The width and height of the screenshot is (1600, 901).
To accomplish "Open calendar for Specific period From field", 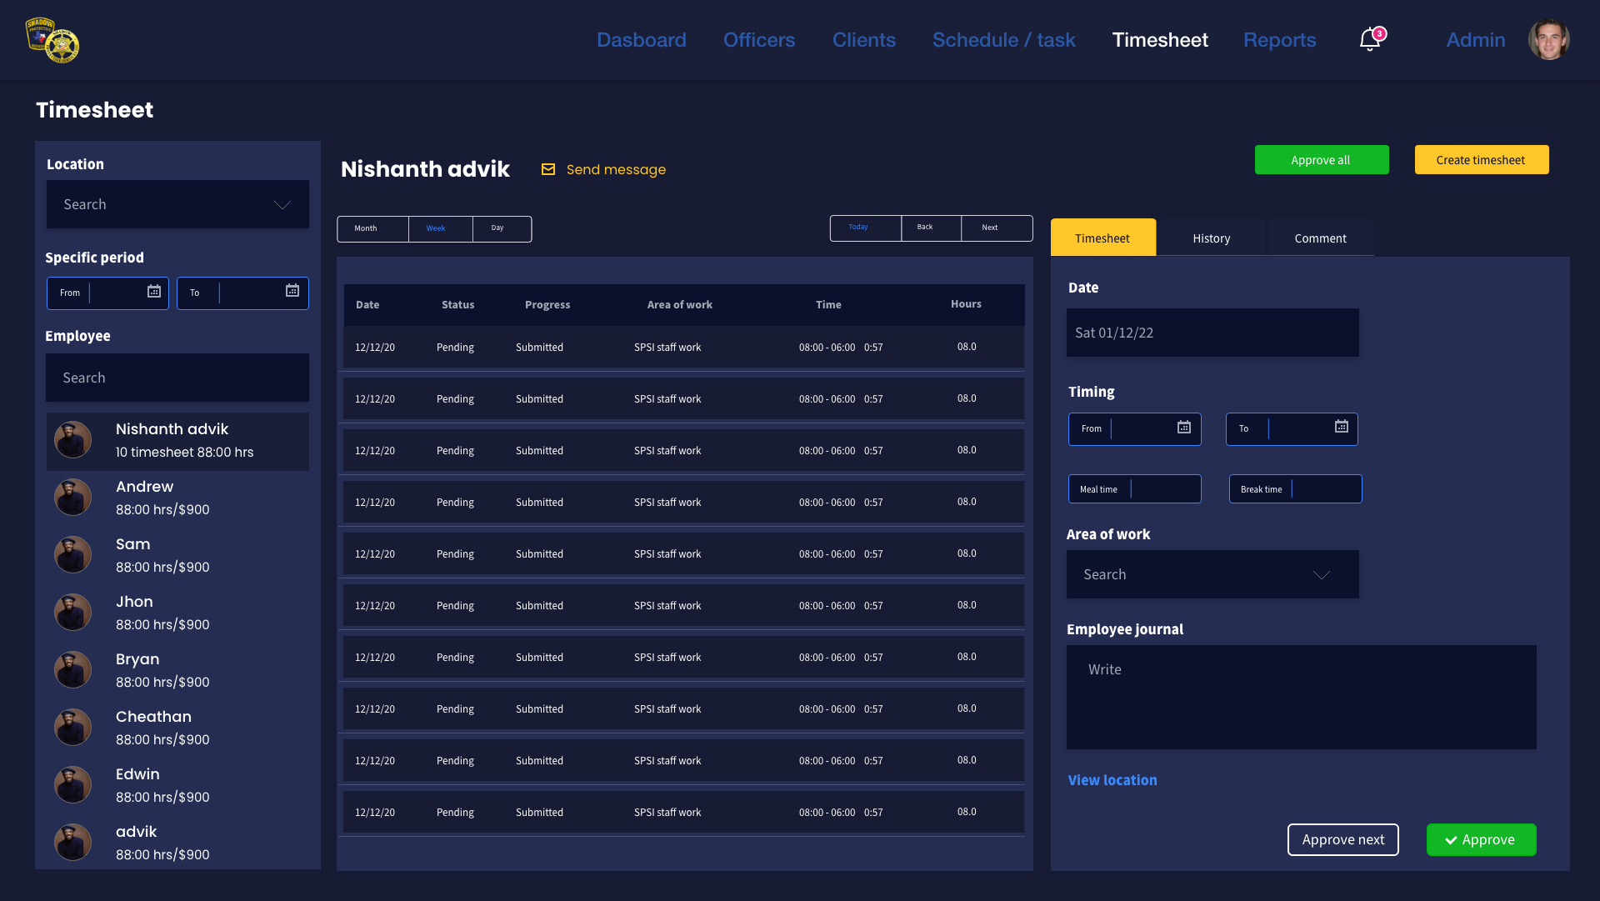I will click(154, 292).
